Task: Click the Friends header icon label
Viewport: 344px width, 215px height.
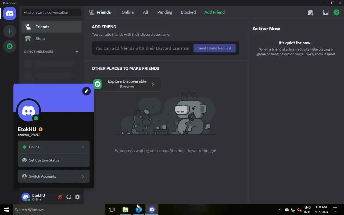Action: [100, 12]
